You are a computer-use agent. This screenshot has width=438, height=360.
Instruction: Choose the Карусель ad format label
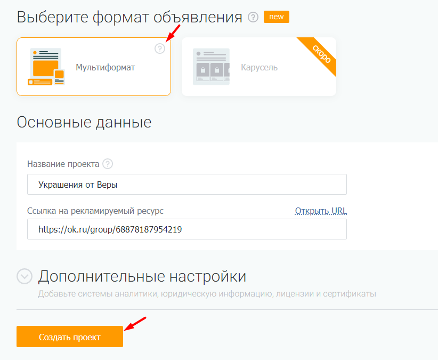tap(259, 68)
